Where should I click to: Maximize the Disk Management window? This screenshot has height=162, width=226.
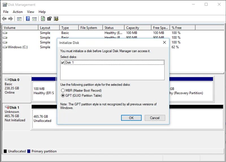tap(206, 4)
